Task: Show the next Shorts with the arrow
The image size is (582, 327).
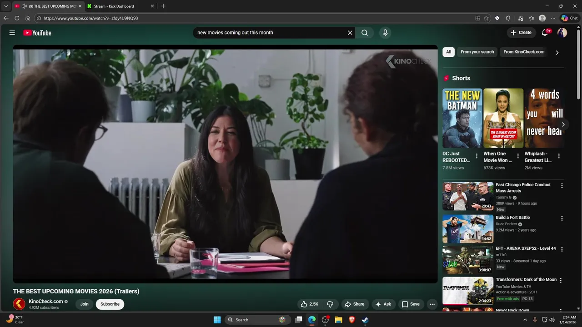Action: 563,124
